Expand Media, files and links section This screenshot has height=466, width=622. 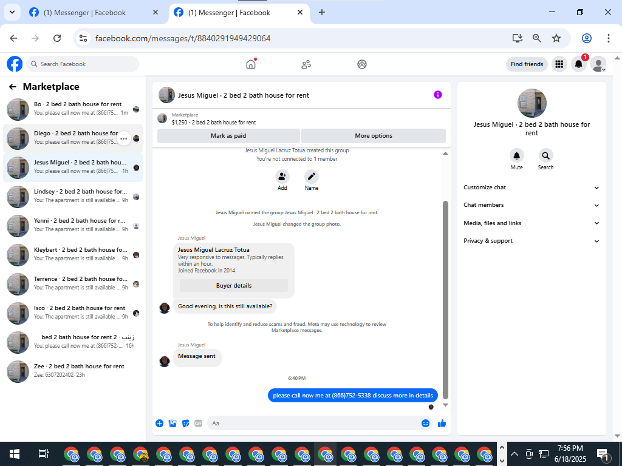coord(531,223)
